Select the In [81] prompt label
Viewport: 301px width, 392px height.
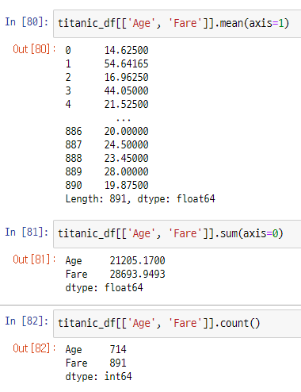pyautogui.click(x=27, y=233)
